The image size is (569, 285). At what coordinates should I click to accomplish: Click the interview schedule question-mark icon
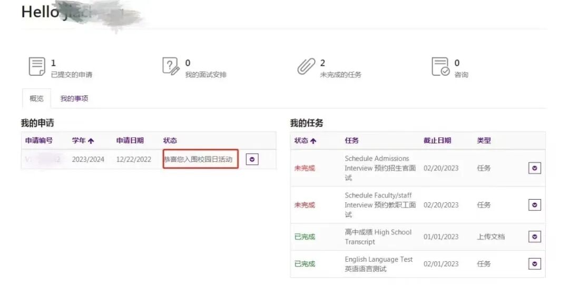[x=171, y=66]
